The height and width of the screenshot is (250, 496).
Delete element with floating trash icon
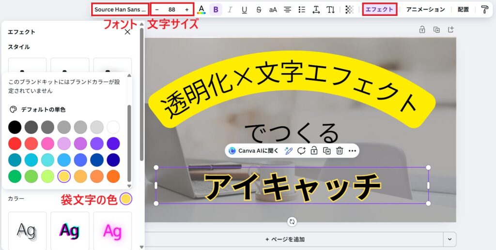point(340,150)
